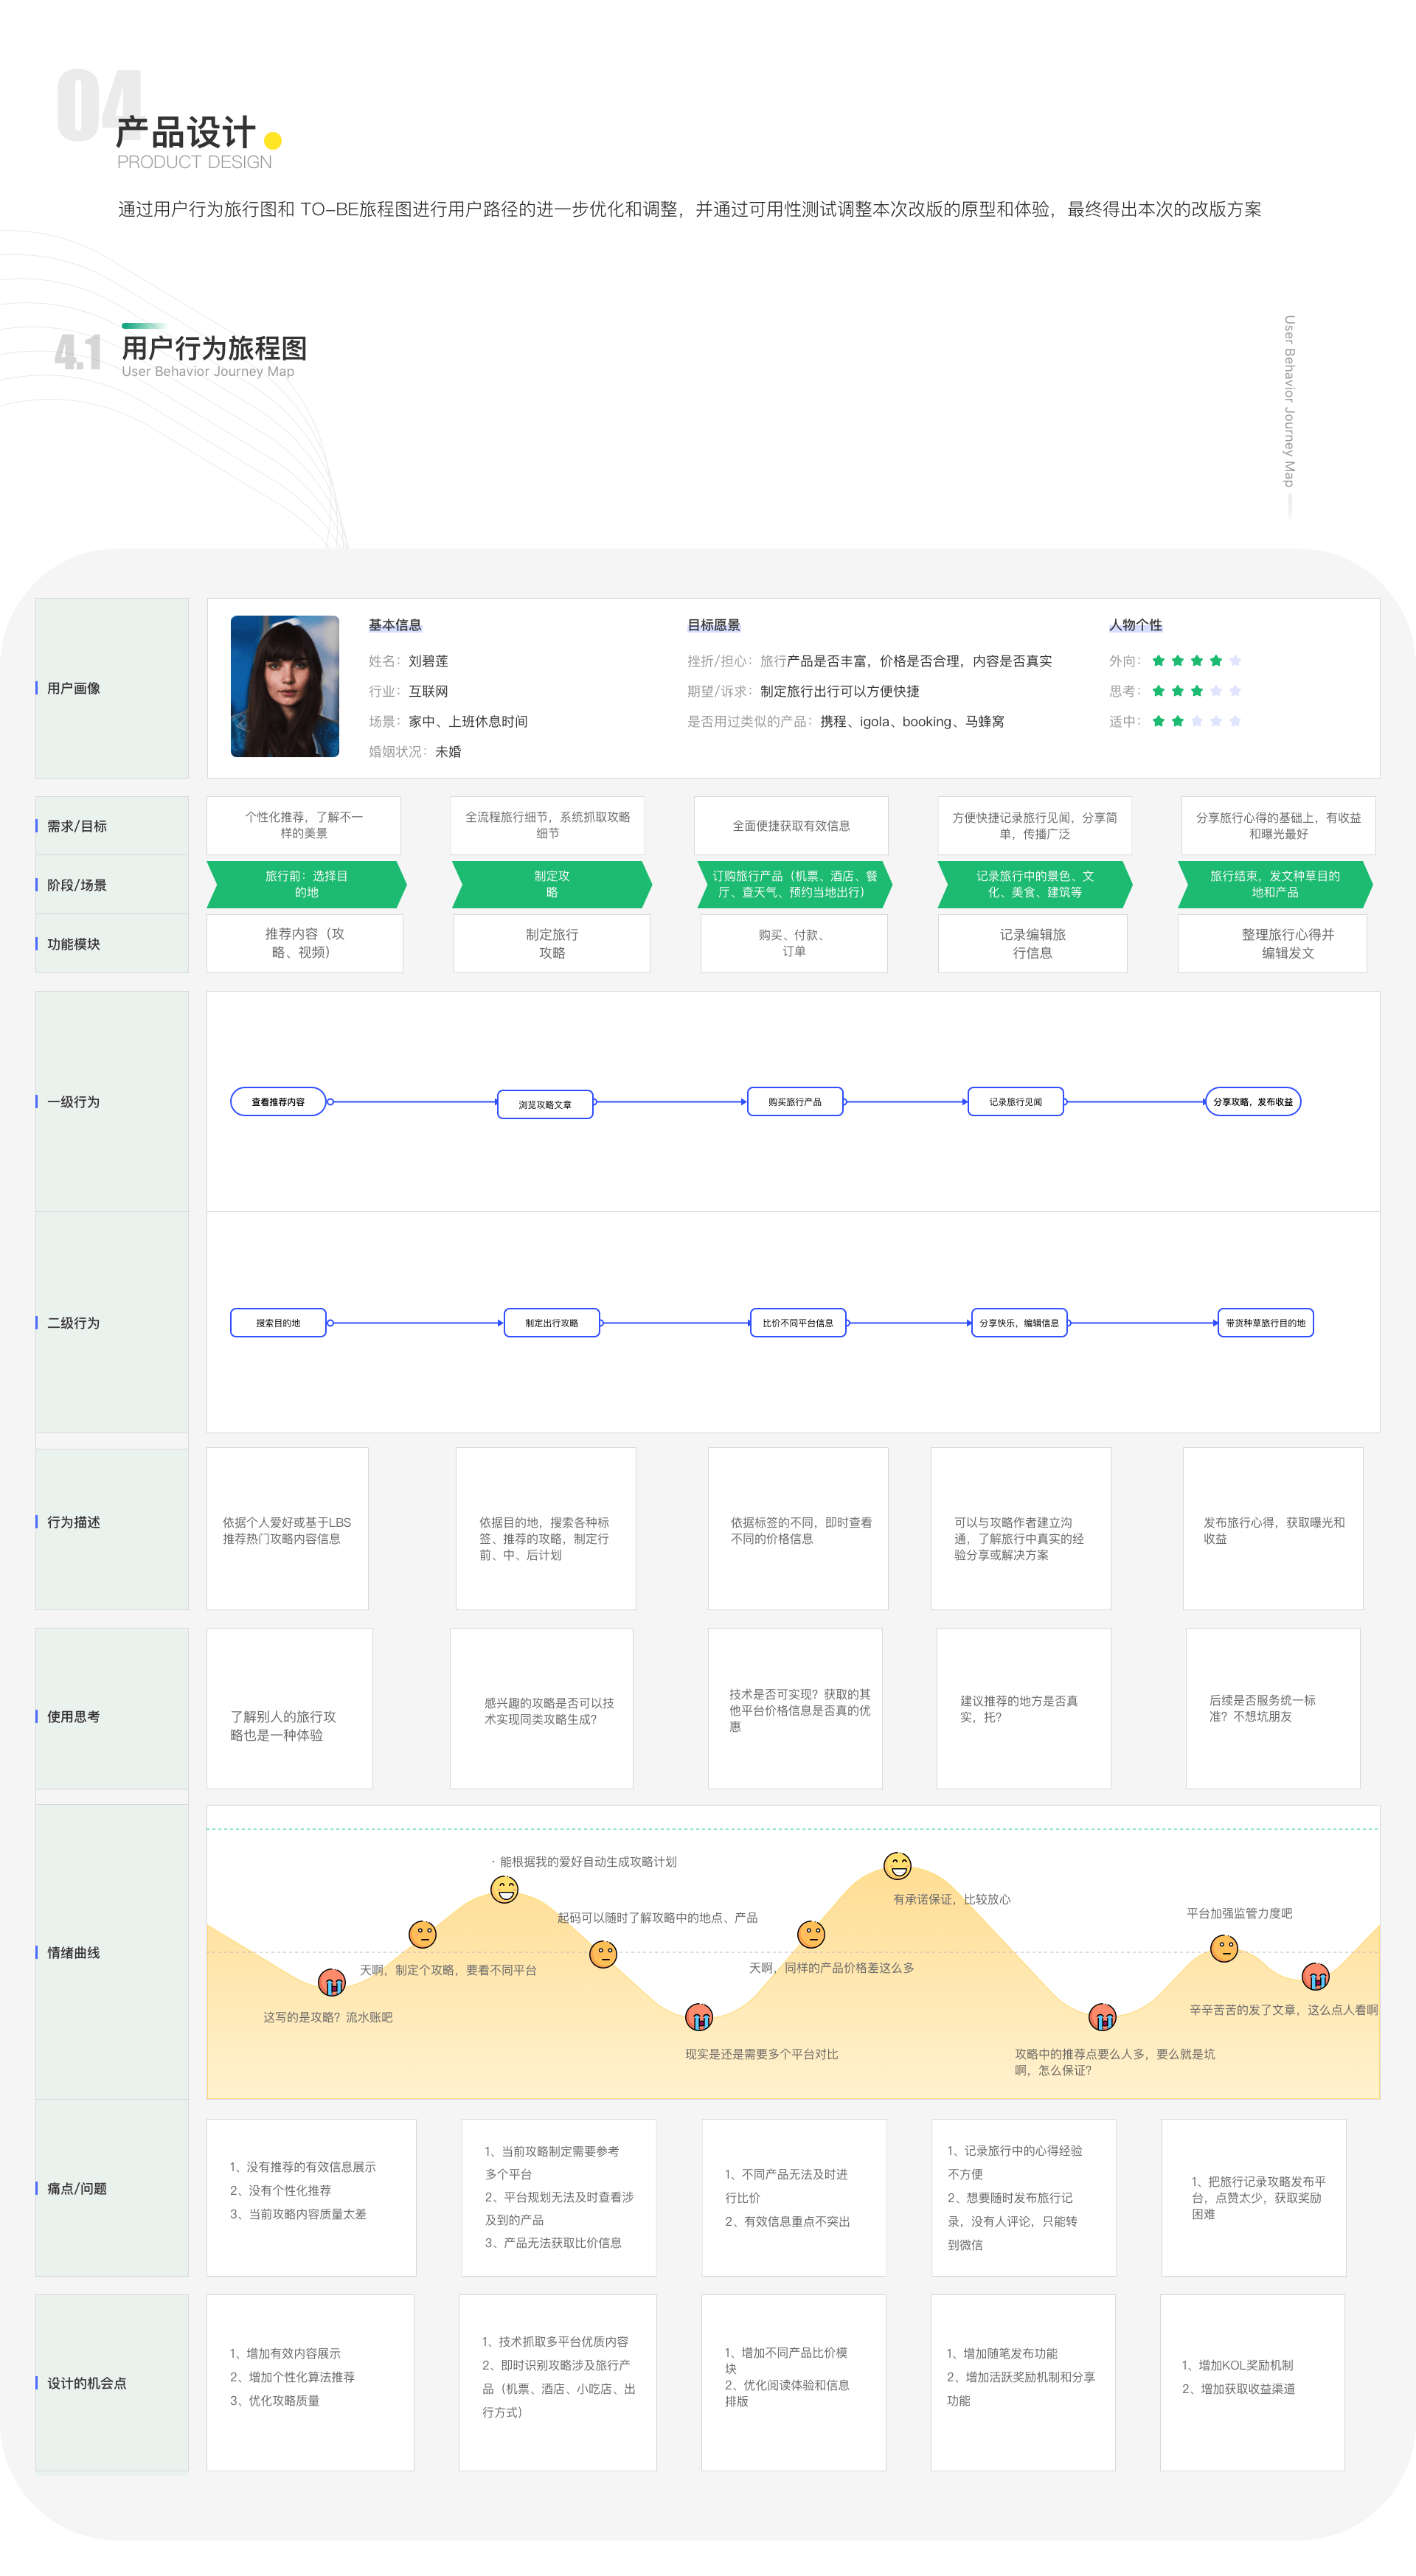Click the "了解别人的旅行攻略也是一种体验" card

click(x=290, y=1708)
